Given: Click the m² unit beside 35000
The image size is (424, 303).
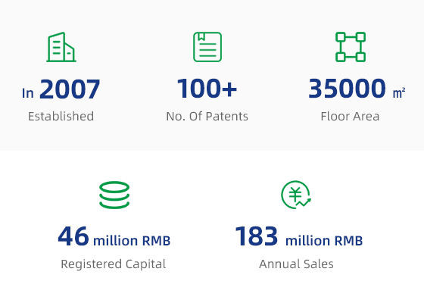Looking at the screenshot, I should 399,92.
